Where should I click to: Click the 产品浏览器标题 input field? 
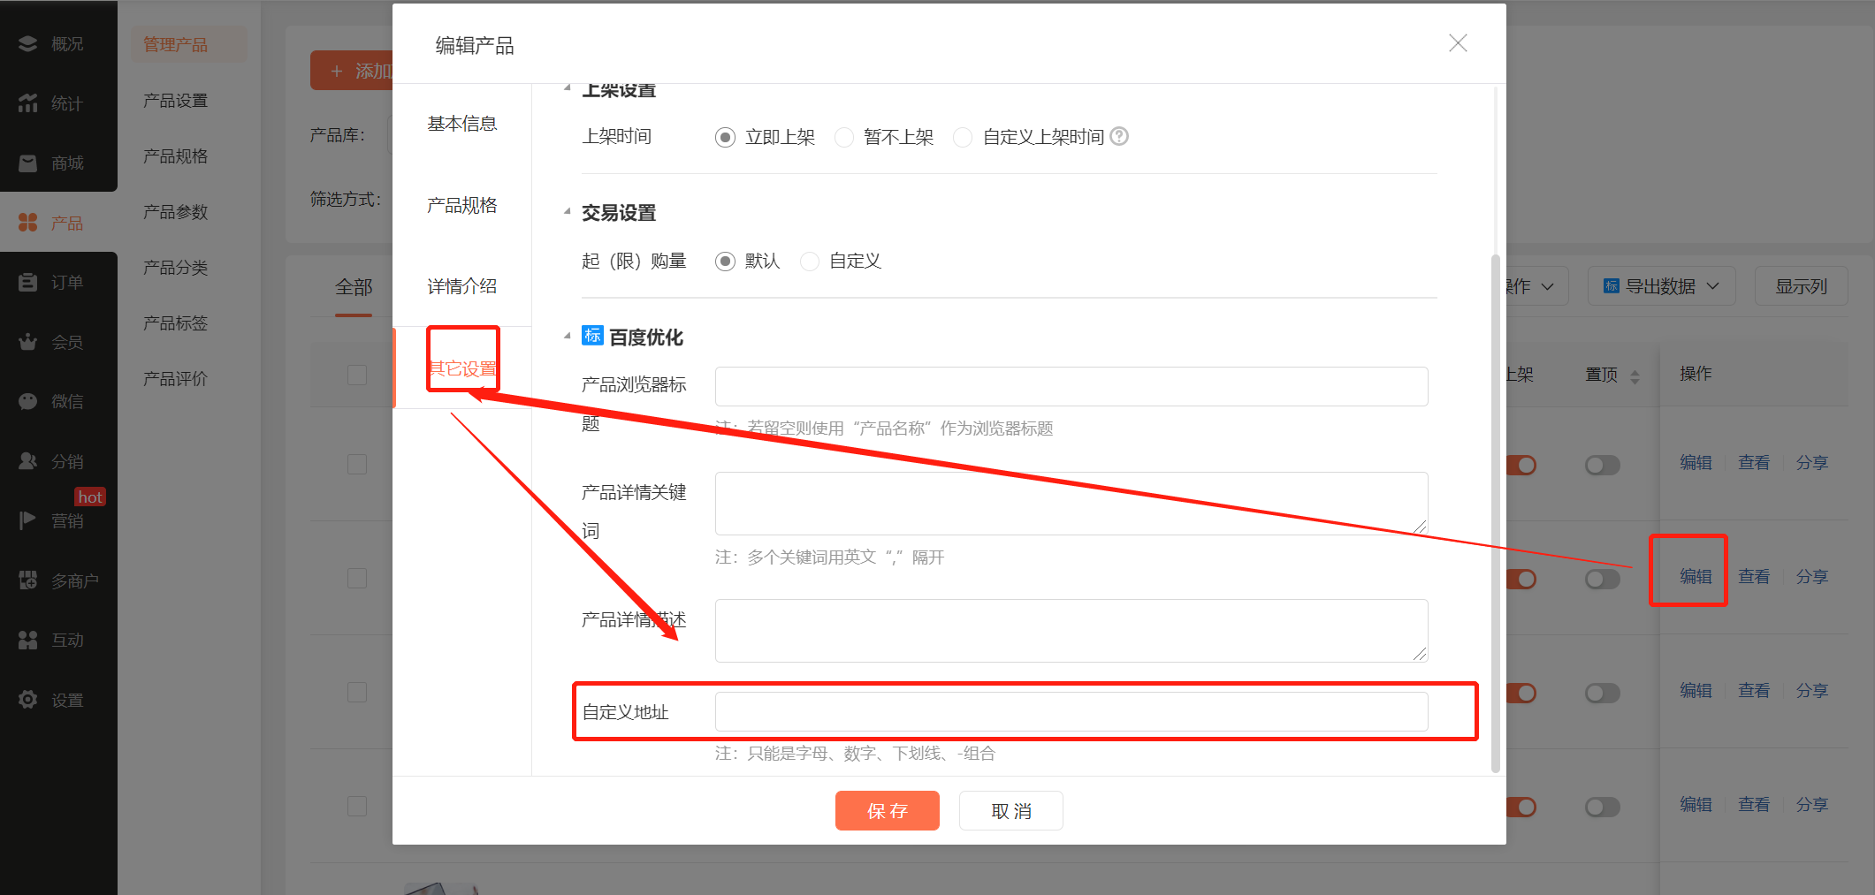pos(1071,386)
